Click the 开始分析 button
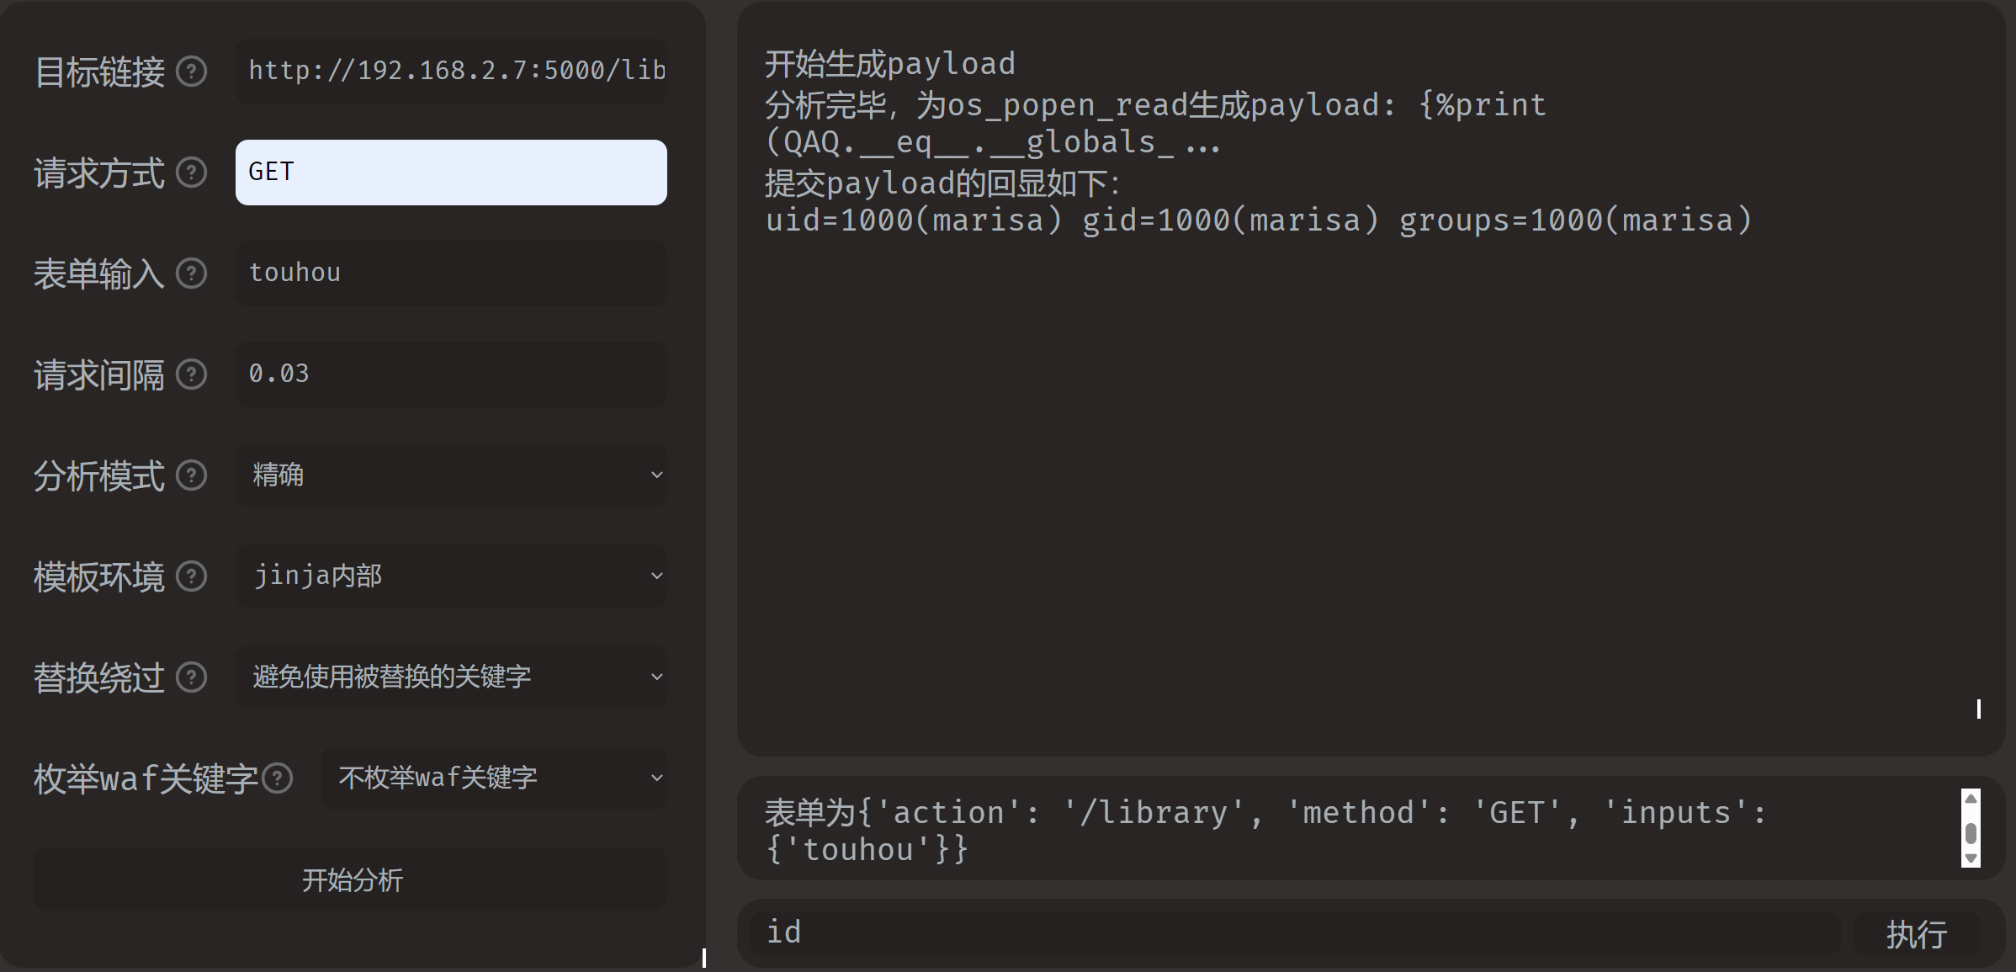Screen dimensions: 2016x972 click(351, 879)
